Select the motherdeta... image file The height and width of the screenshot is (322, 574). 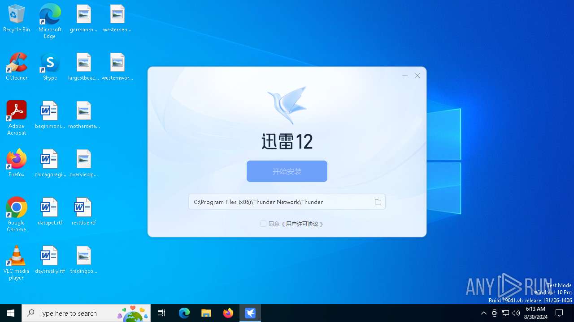coord(84,115)
